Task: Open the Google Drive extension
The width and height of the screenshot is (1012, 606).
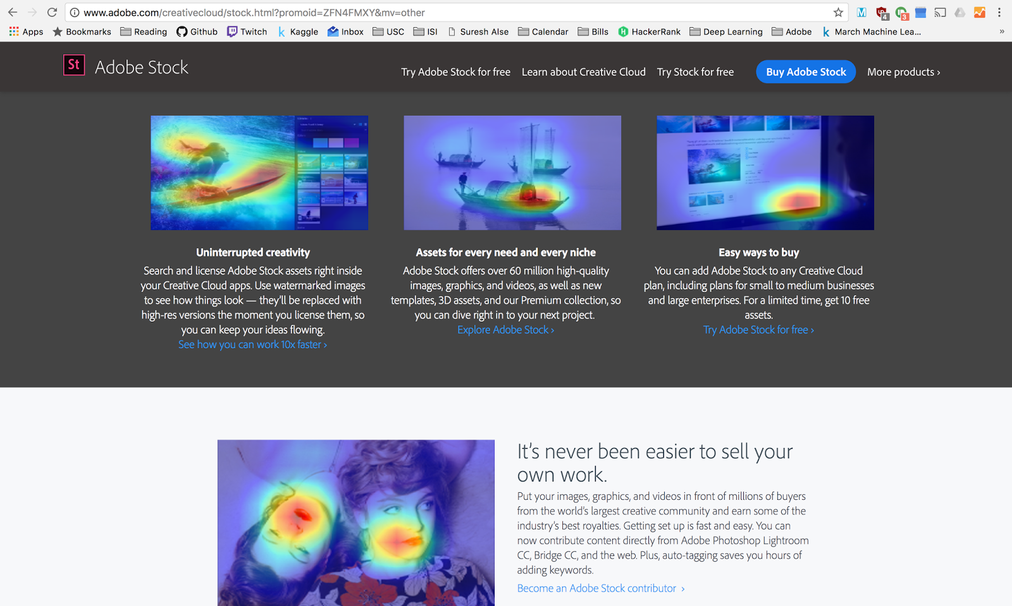Action: tap(960, 12)
